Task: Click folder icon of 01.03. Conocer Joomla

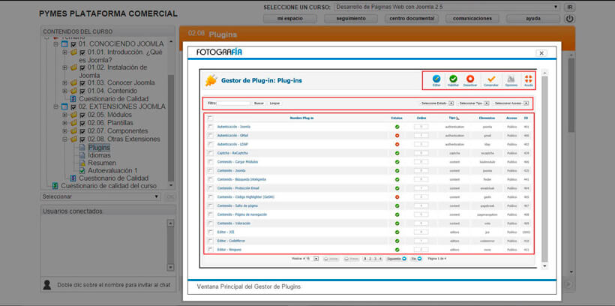Action: tap(73, 82)
